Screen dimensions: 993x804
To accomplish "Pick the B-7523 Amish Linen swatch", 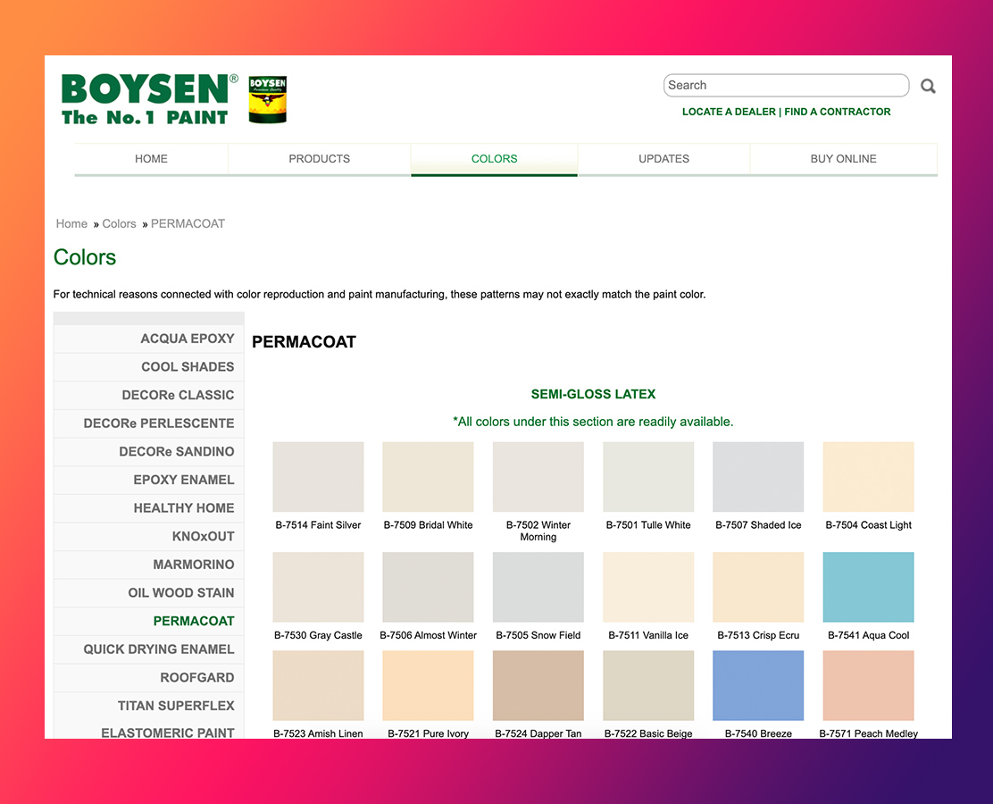I will (x=318, y=685).
